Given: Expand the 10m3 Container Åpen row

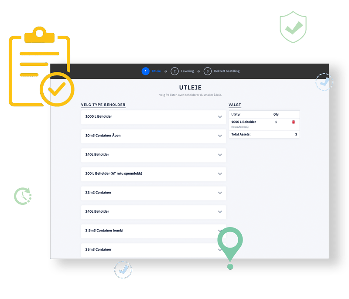Looking at the screenshot, I should (x=220, y=136).
